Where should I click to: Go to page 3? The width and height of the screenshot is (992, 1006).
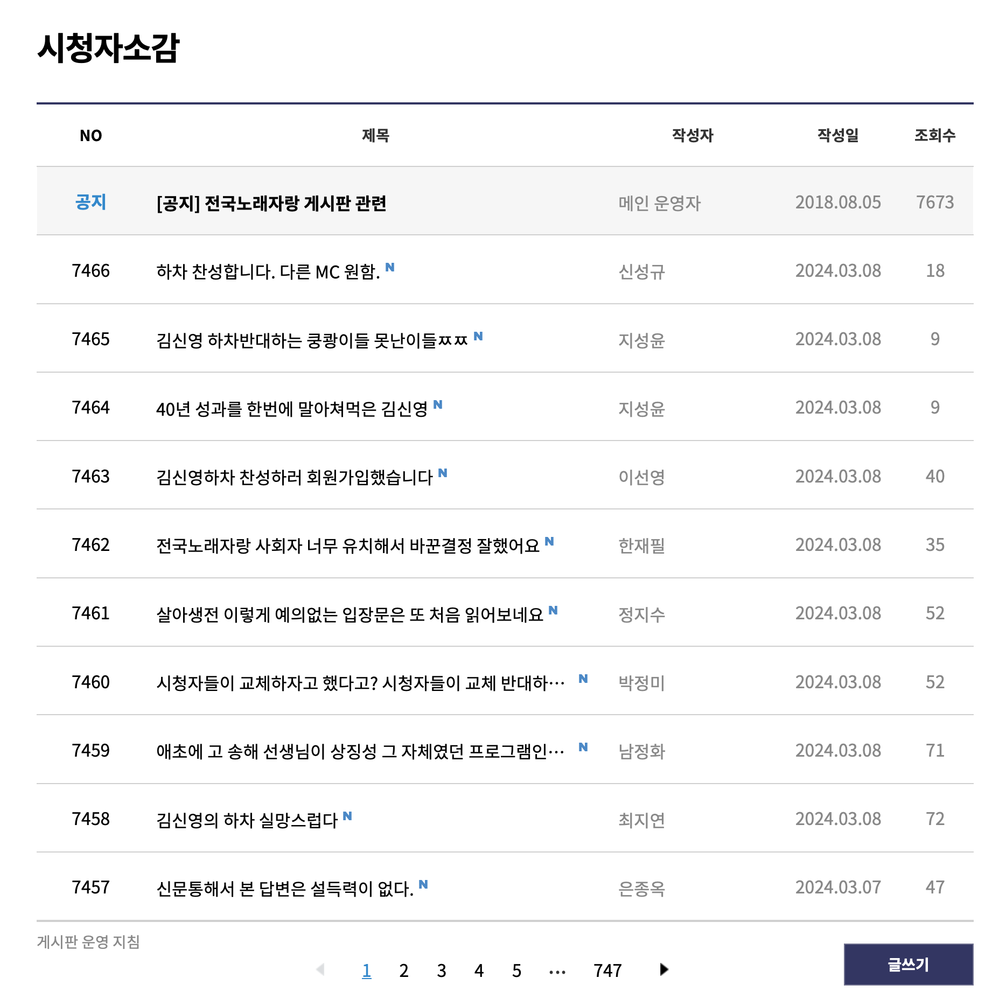tap(442, 970)
